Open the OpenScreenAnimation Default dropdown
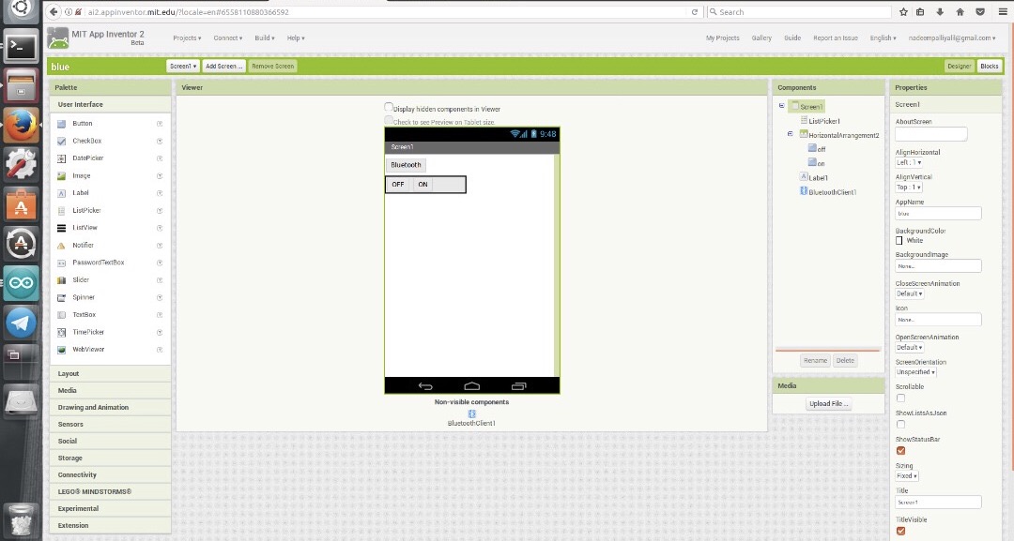Viewport: 1014px width, 541px height. click(x=909, y=347)
